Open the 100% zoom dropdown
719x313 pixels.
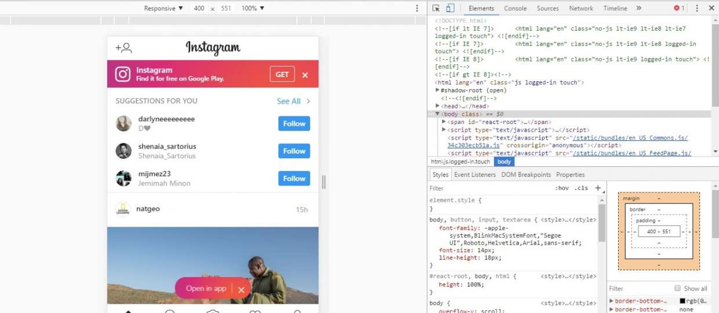point(253,8)
